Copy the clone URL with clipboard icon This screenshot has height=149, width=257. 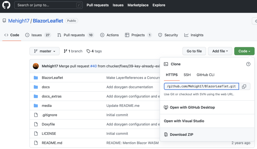244,86
